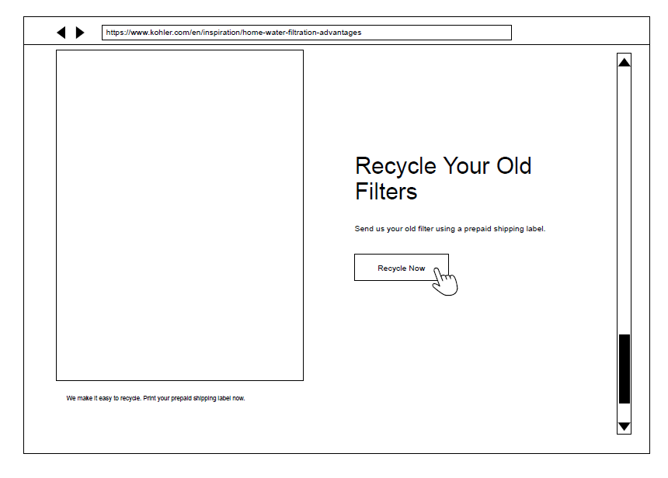Select the kohler.com URL address bar
Image resolution: width=668 pixels, height=478 pixels.
(307, 33)
